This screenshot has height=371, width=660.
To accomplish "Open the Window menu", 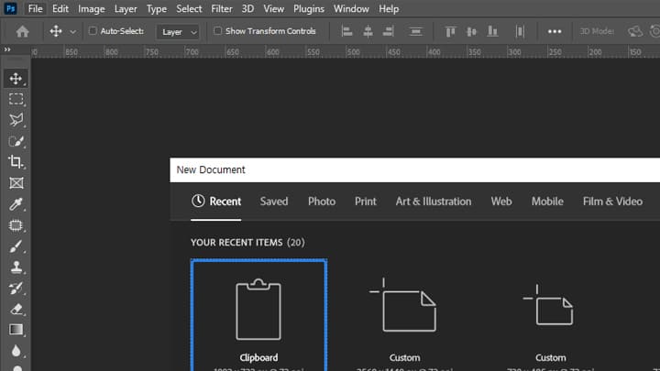I will (351, 9).
